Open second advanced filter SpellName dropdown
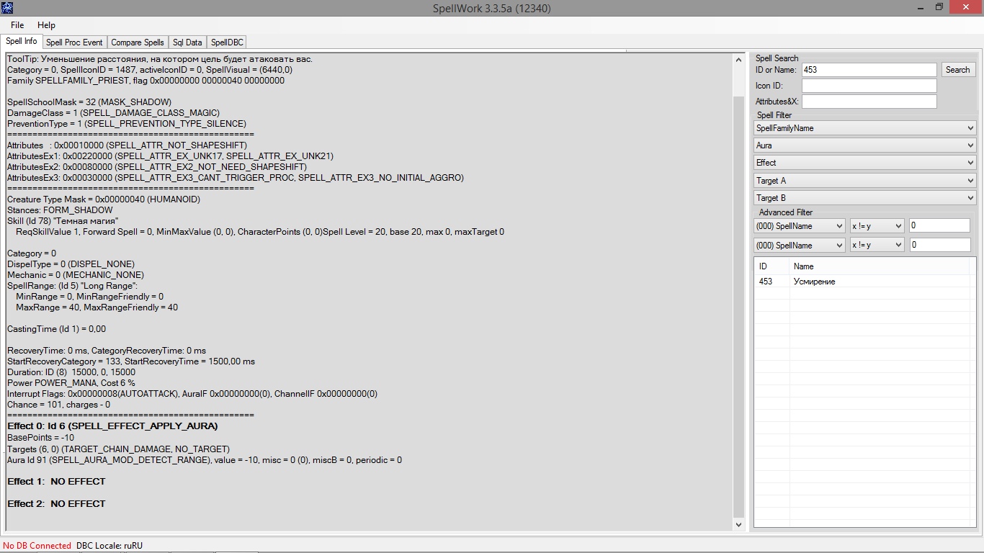 point(799,246)
